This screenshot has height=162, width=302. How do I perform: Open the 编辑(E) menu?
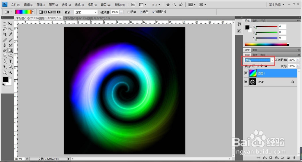click(x=28, y=5)
